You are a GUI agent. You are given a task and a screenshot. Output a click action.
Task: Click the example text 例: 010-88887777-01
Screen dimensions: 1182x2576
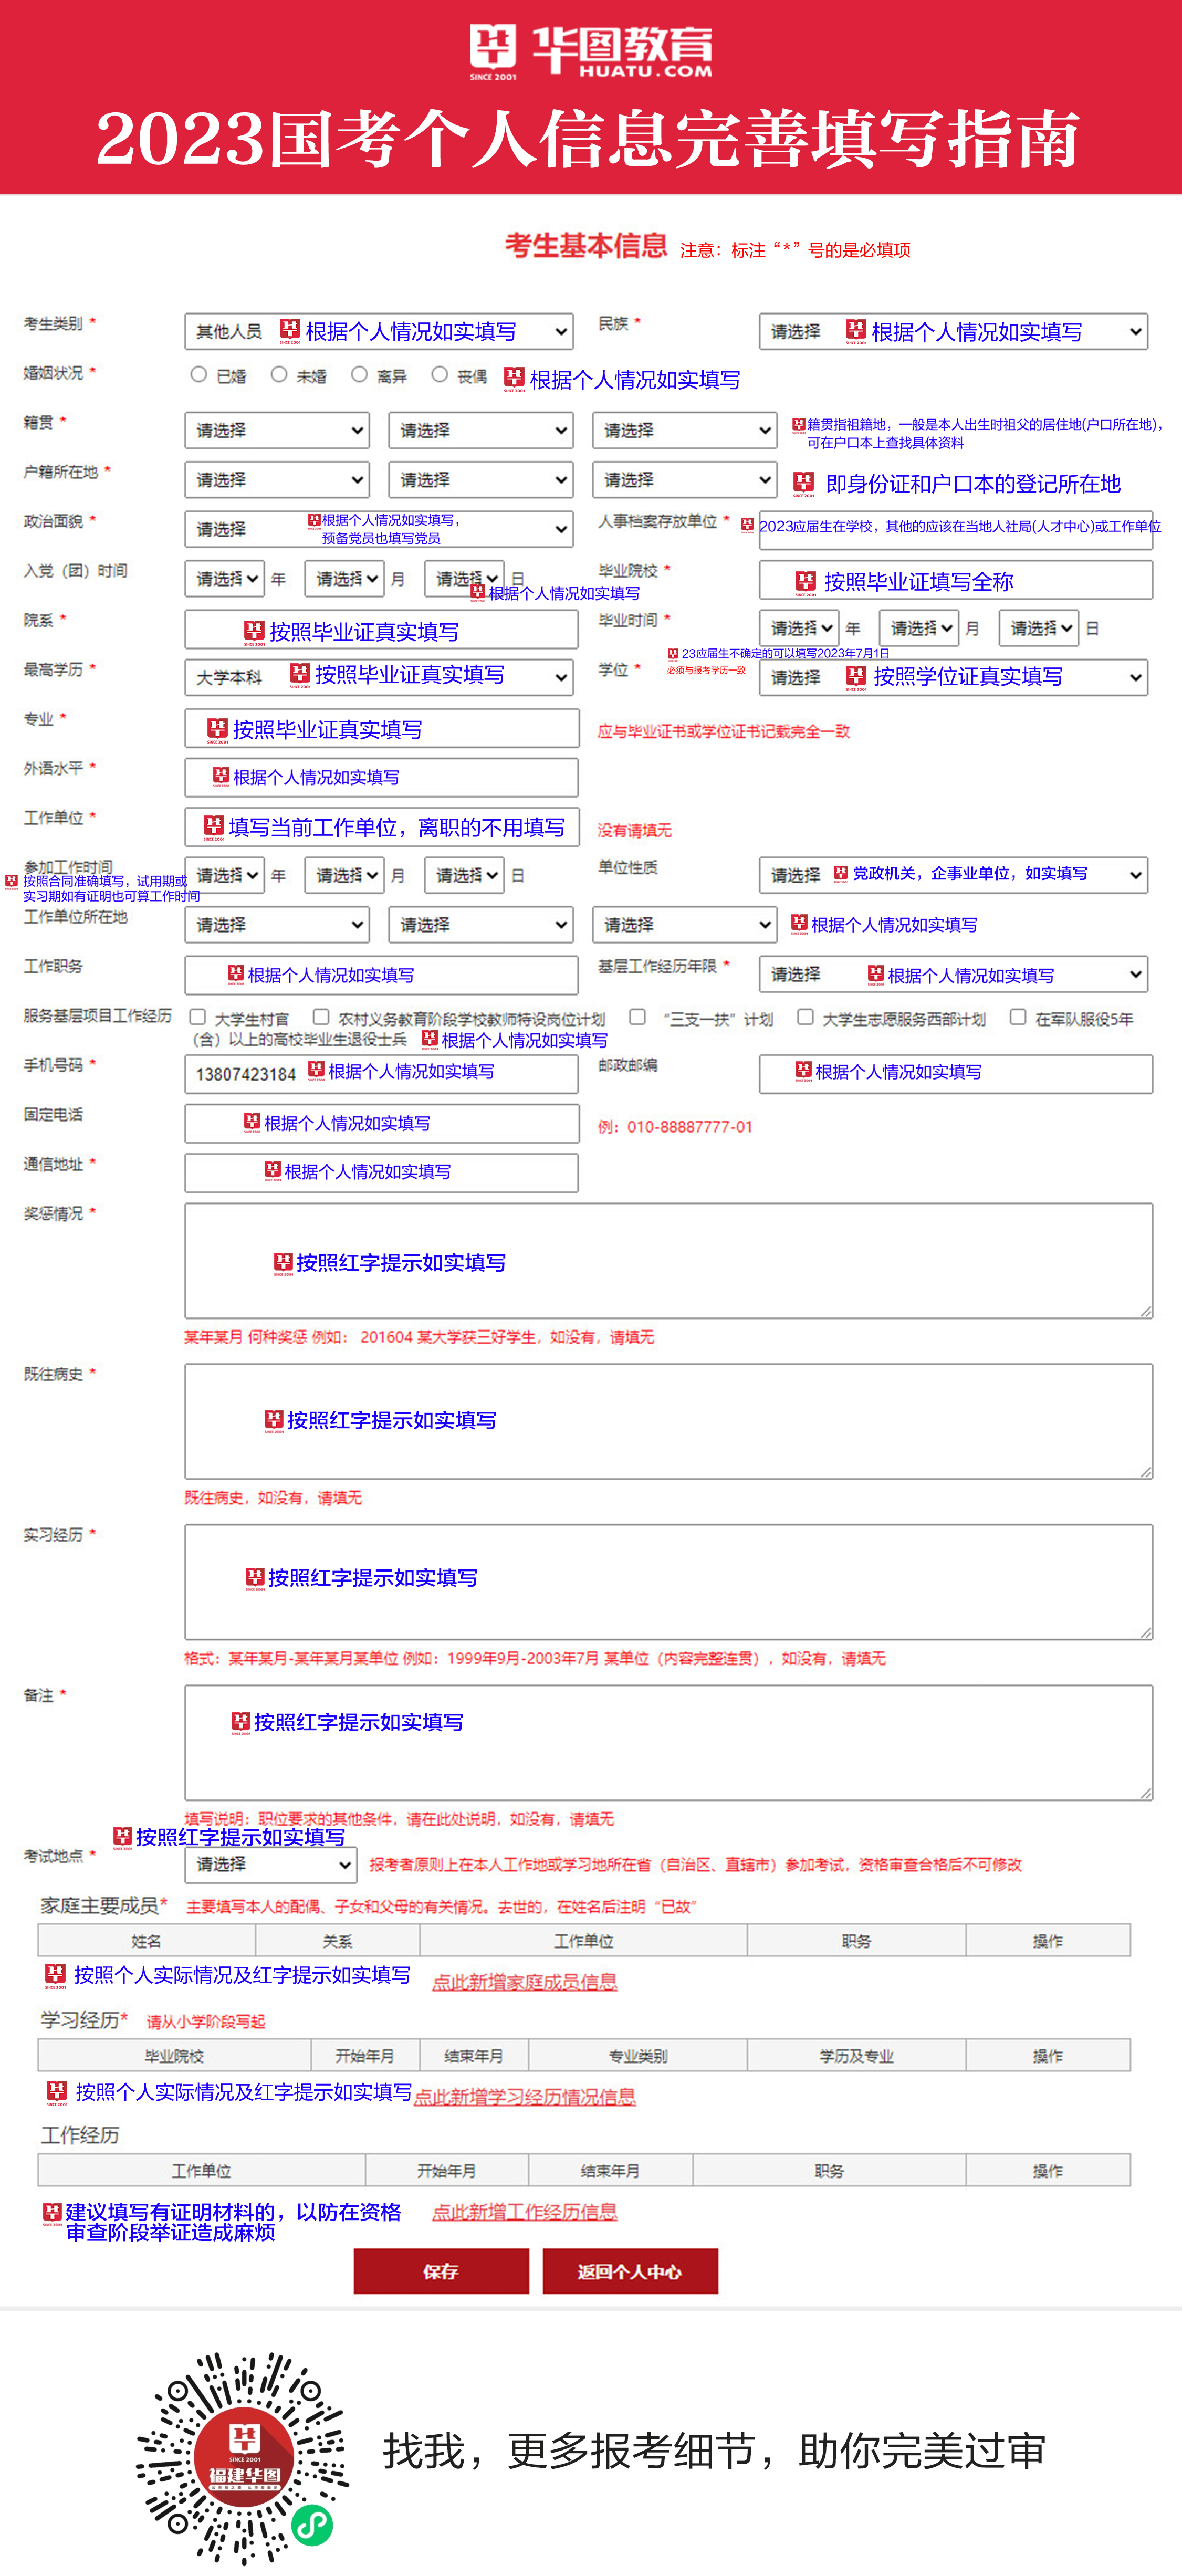[x=675, y=1127]
